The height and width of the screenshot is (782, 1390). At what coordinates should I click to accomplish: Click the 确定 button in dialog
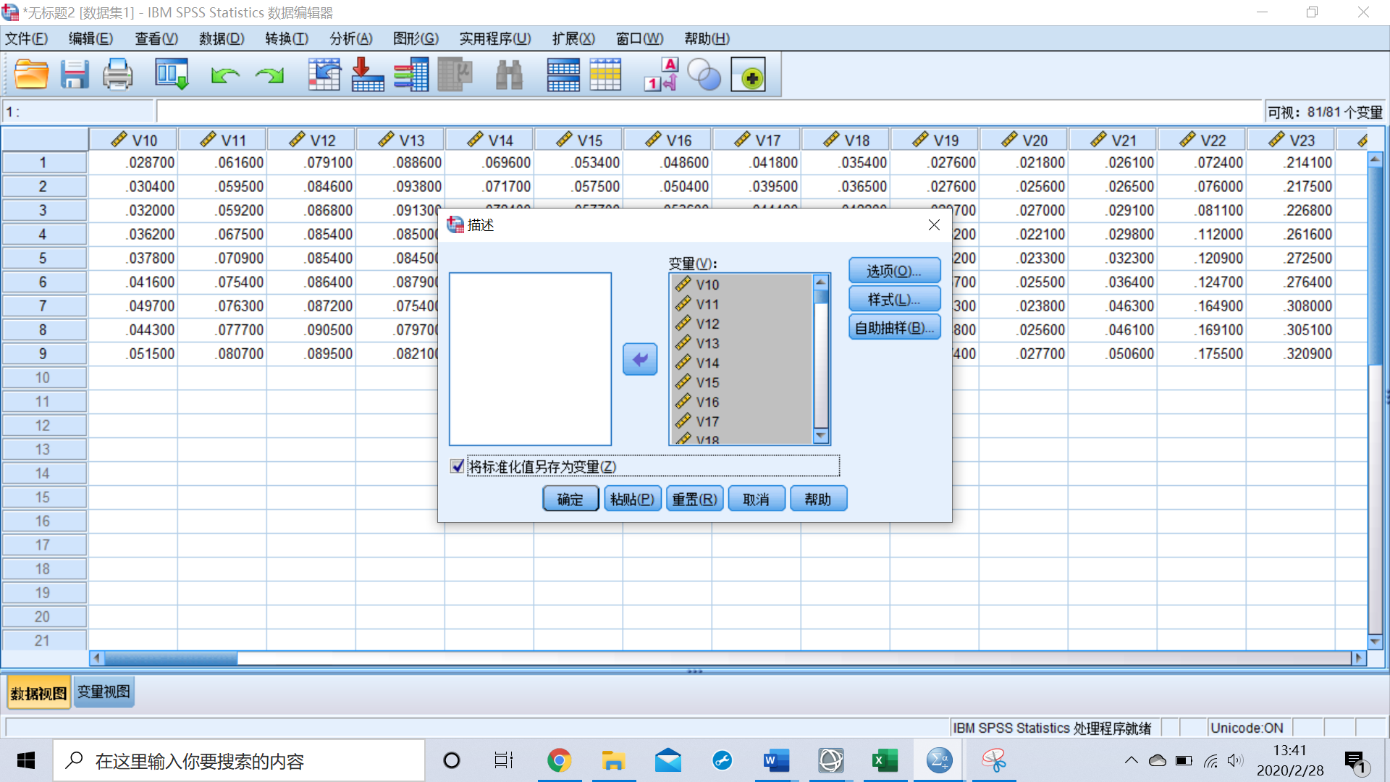tap(570, 499)
